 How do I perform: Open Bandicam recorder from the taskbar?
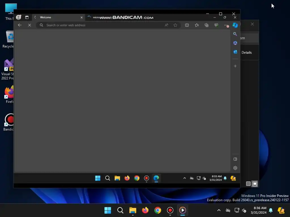click(170, 210)
